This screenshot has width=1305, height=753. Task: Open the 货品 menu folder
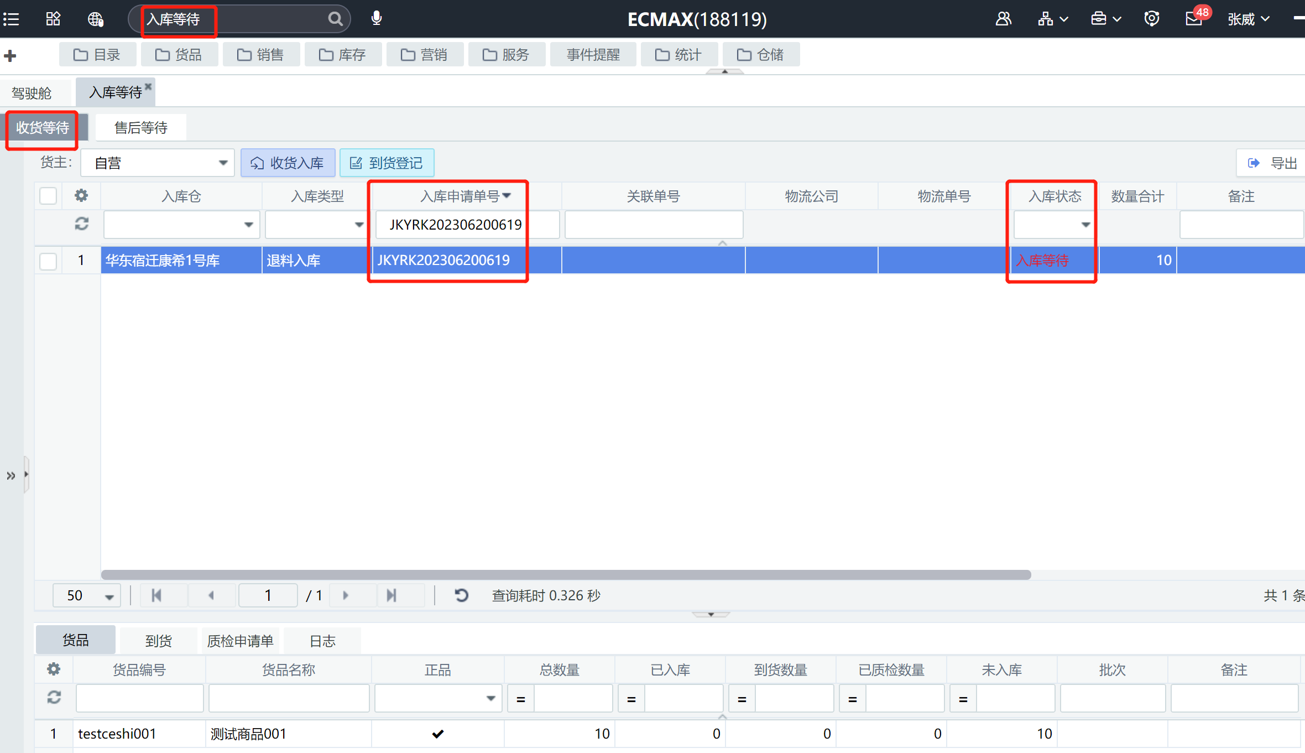coord(179,55)
